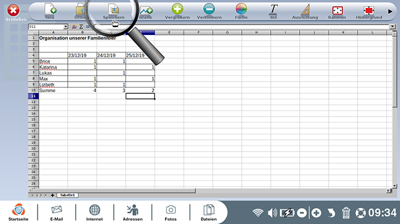This screenshot has width=400, height=224.
Task: Expand the formula bar with its arrow
Action: 392,26
